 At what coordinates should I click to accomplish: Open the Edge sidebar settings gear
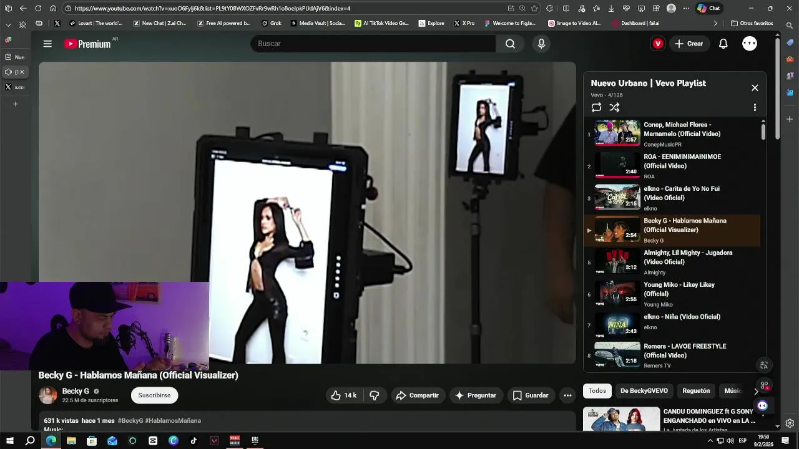coord(790,423)
